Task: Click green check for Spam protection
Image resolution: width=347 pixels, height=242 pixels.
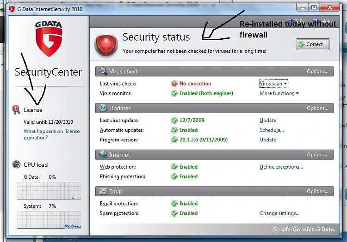Action: tap(174, 213)
